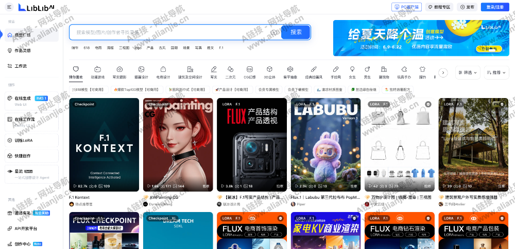This screenshot has height=249, width=515.
Task: Select the 产品设计【可商用】 filter chip
Action: [233, 89]
